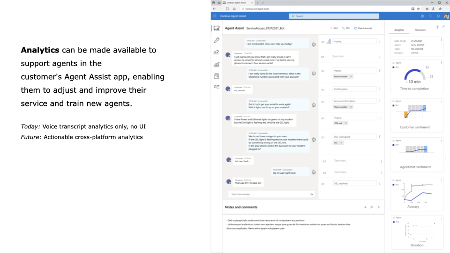
Task: Open more options for Account information row
Action: 379,101
